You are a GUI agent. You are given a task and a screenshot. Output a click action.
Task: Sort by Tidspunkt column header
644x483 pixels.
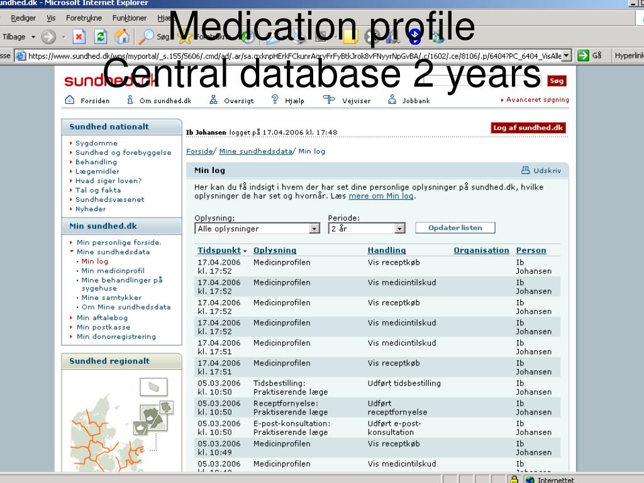(x=219, y=250)
